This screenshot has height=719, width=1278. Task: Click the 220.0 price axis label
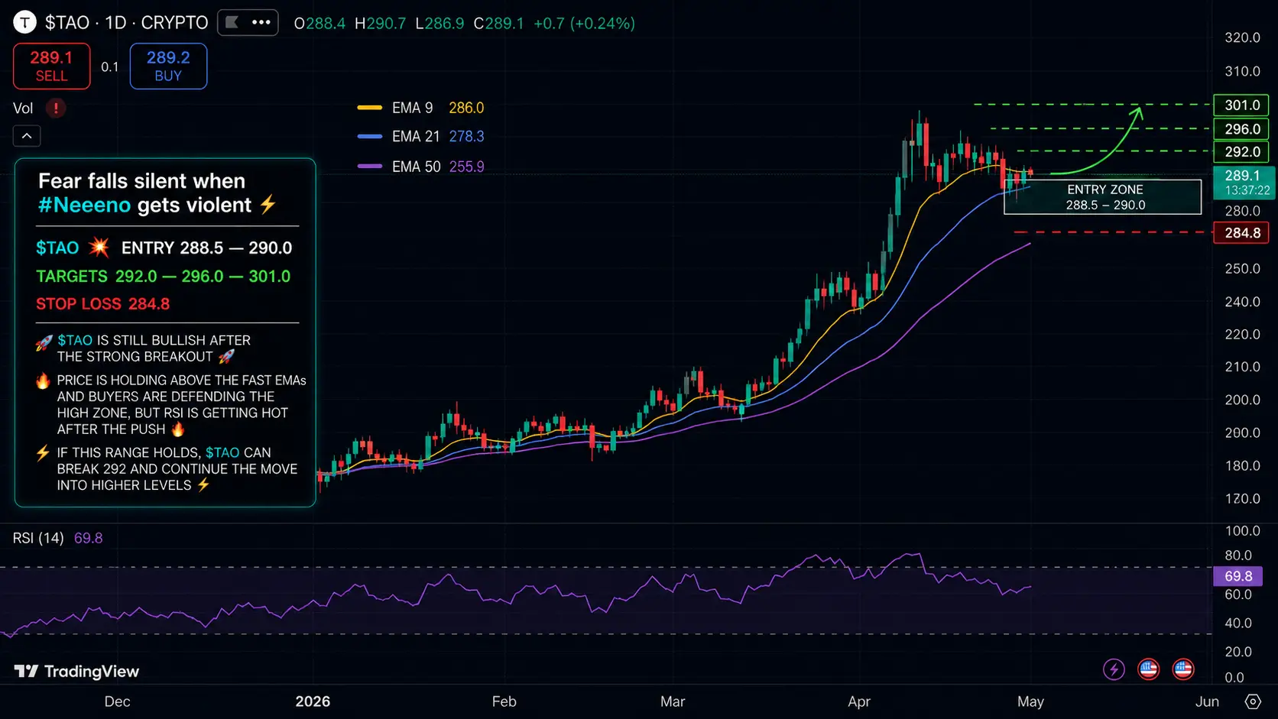coord(1242,335)
